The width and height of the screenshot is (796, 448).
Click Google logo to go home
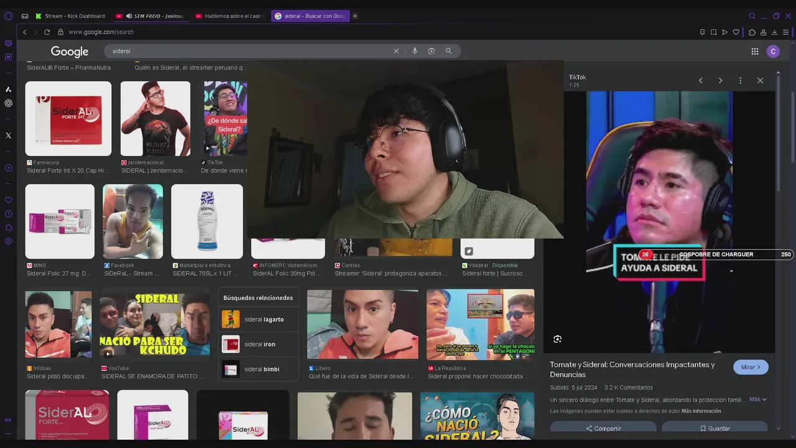coord(70,52)
